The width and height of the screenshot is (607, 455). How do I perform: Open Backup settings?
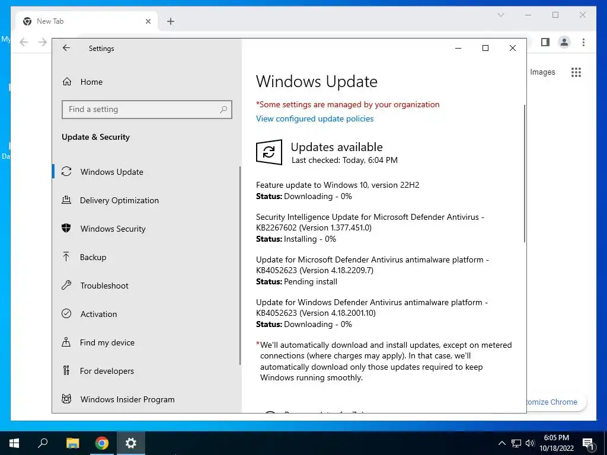pos(93,257)
